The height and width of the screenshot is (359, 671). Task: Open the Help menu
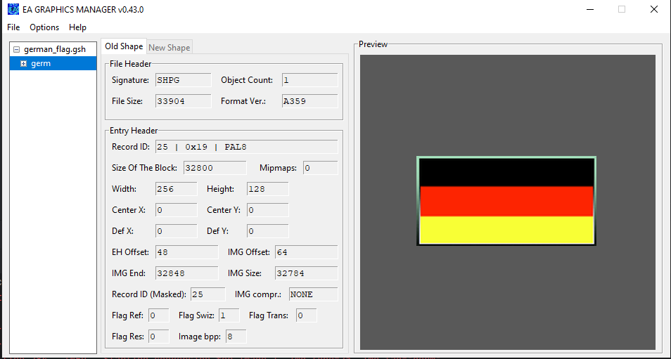pos(77,27)
